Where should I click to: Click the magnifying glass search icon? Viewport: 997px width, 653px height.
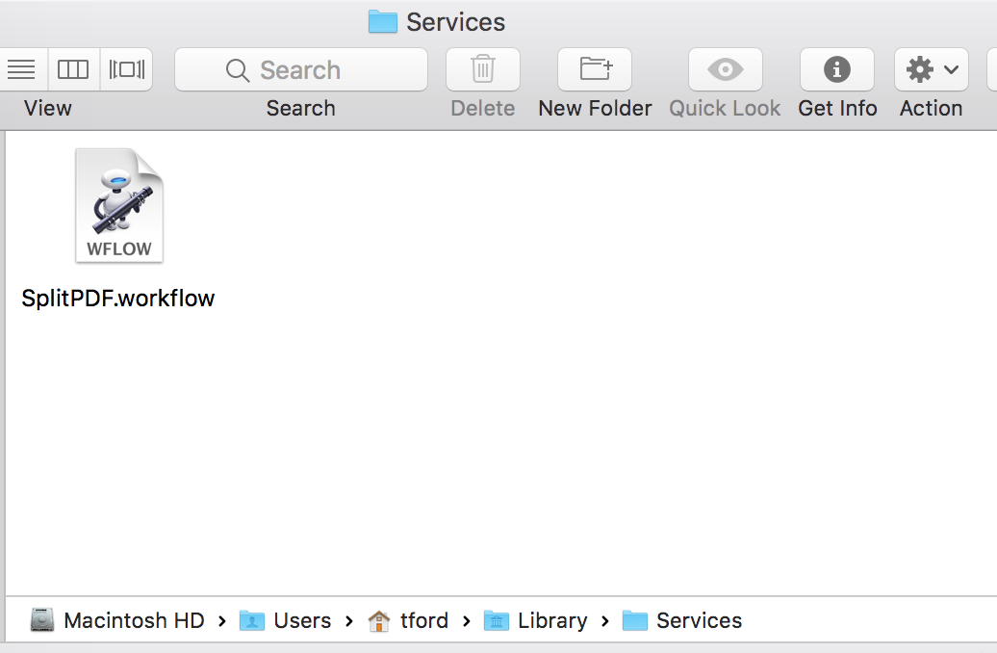237,70
